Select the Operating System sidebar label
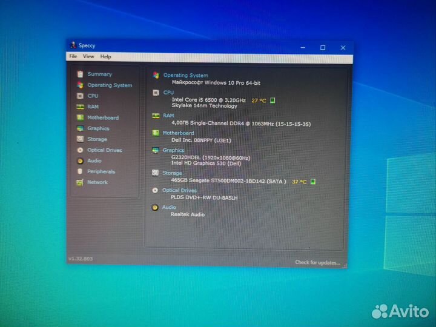Screen dimensions: 436x327 tap(110, 85)
